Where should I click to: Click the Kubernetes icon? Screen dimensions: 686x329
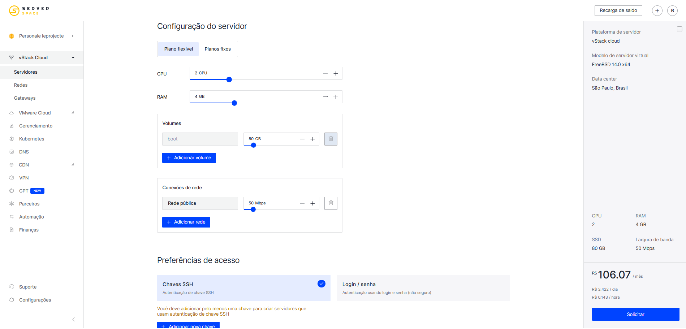click(12, 139)
